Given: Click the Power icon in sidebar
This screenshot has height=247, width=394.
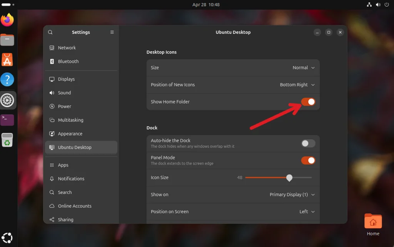Looking at the screenshot, I should point(52,106).
